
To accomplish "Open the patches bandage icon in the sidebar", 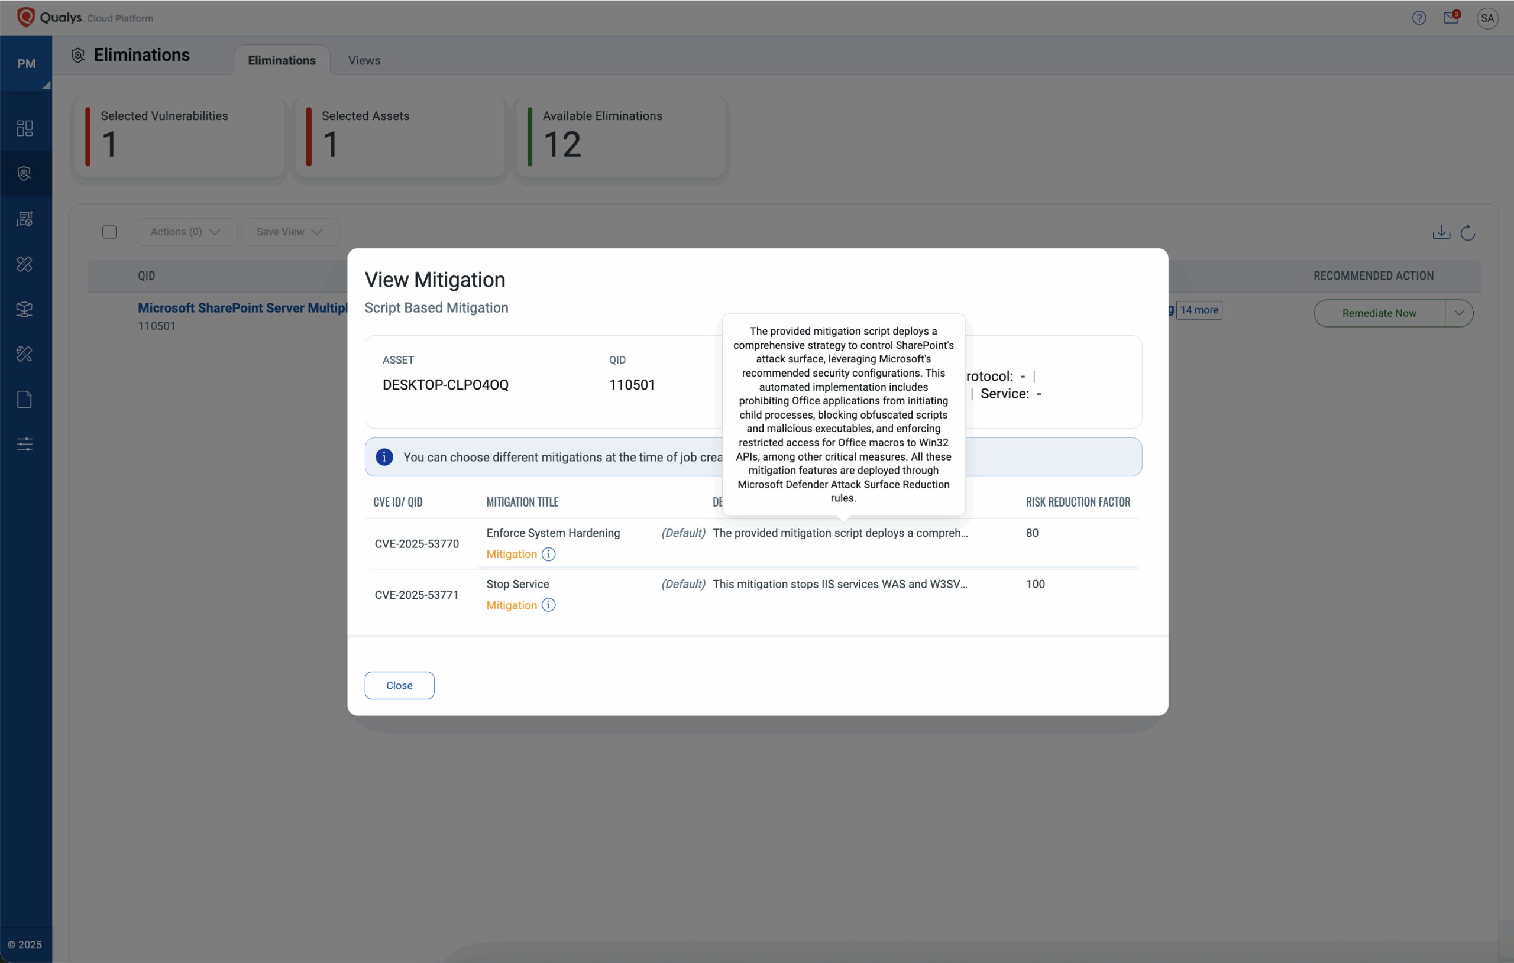I will click(x=24, y=264).
